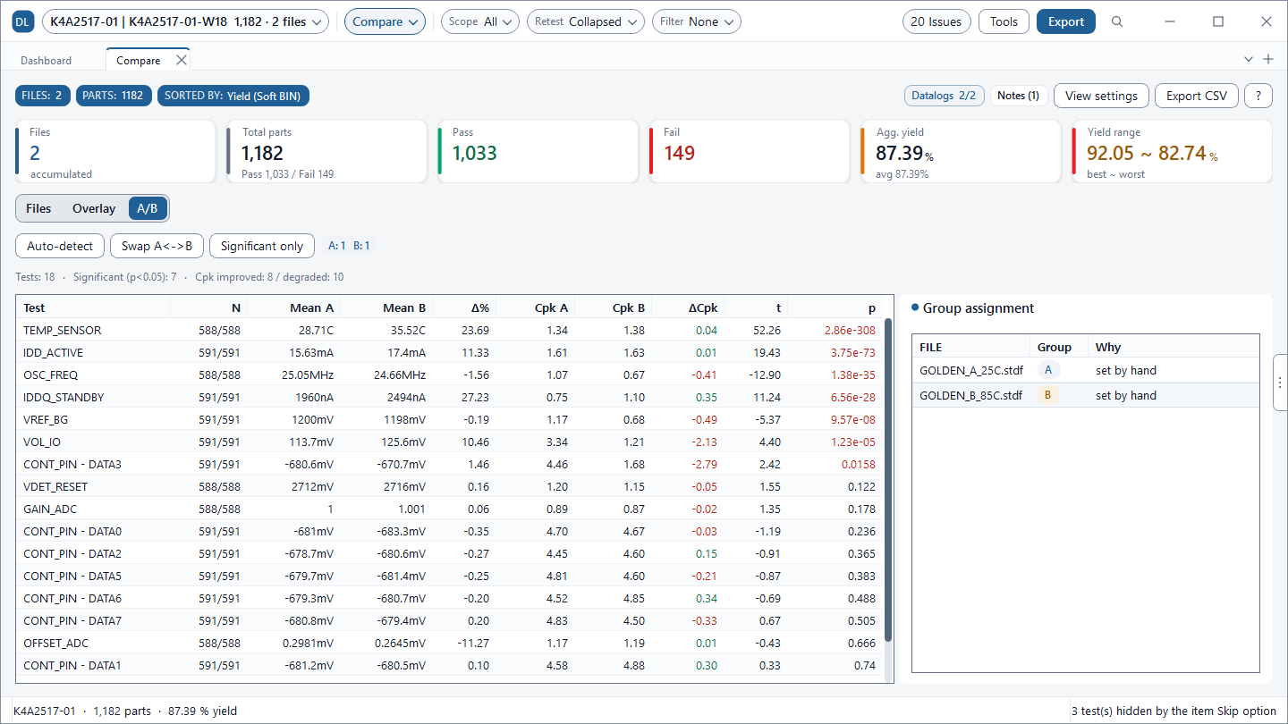1288x724 pixels.
Task: Select the IDDQ_STANDBY test row
Action: point(450,397)
